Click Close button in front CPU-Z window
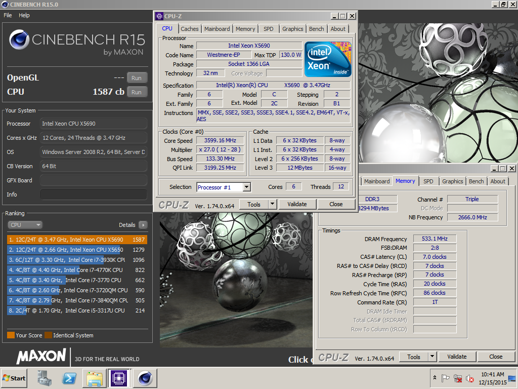 (x=336, y=205)
